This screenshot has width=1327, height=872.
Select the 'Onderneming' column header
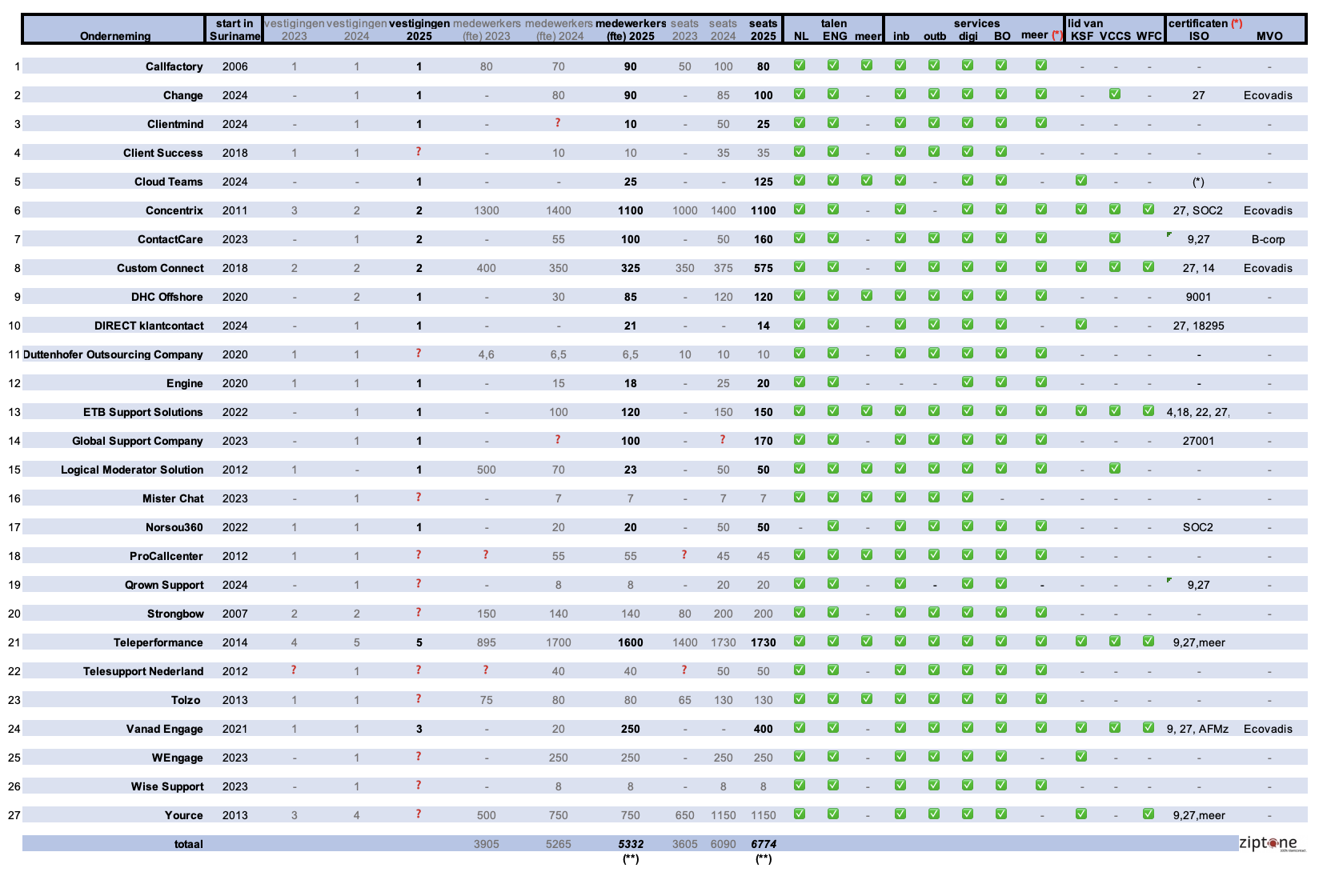point(114,35)
